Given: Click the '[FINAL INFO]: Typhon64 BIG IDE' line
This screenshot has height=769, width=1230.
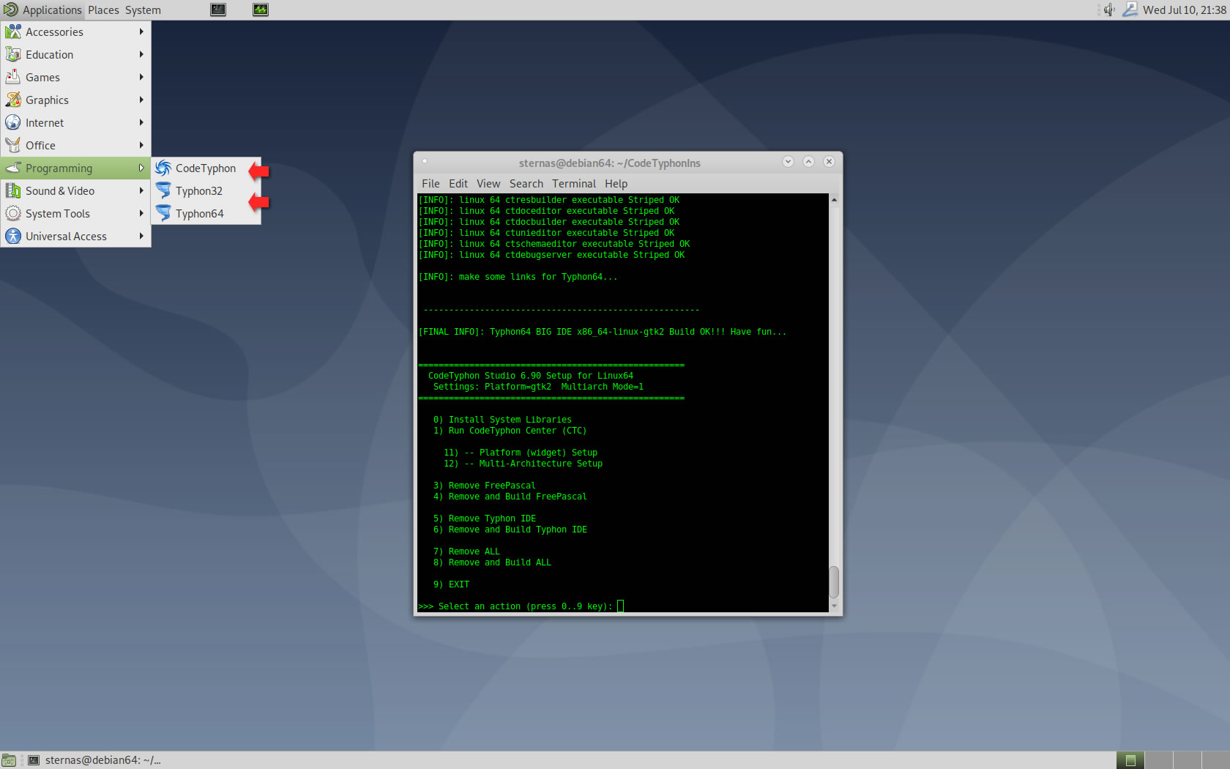Looking at the screenshot, I should pos(602,332).
